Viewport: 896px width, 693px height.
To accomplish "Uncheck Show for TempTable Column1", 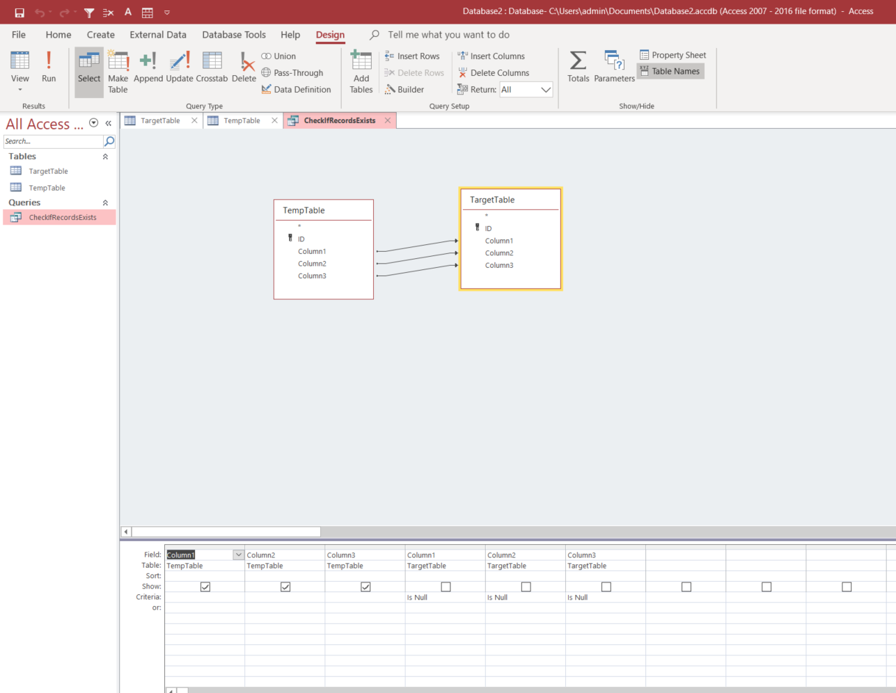I will click(205, 587).
